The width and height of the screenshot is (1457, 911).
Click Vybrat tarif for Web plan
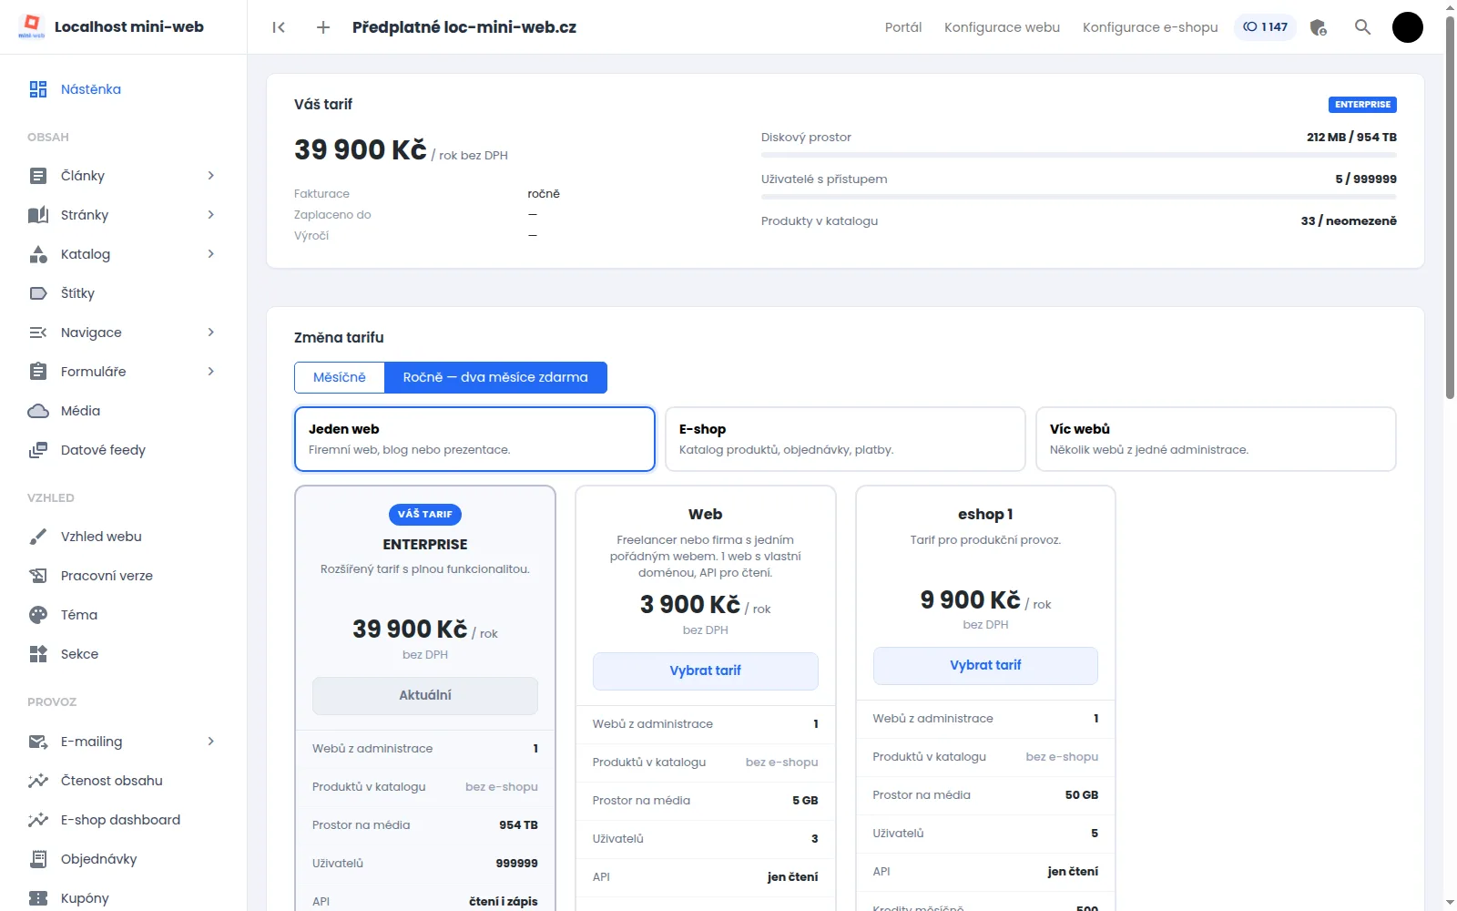click(706, 670)
